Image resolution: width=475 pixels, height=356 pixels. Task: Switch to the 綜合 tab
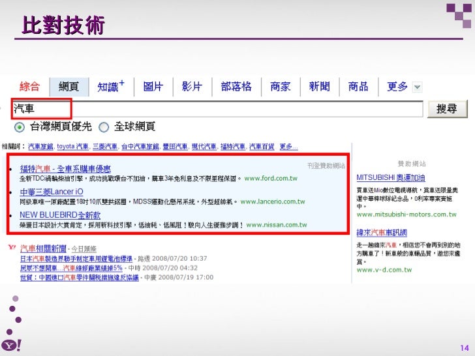point(29,87)
